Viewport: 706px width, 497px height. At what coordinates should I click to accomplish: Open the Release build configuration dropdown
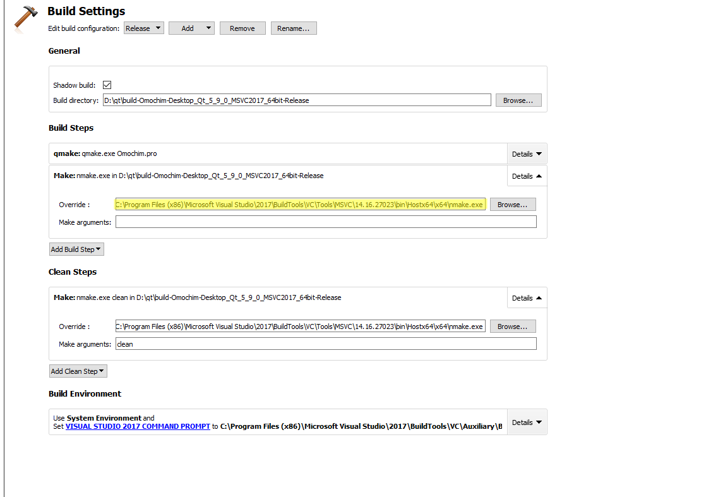[x=144, y=28]
